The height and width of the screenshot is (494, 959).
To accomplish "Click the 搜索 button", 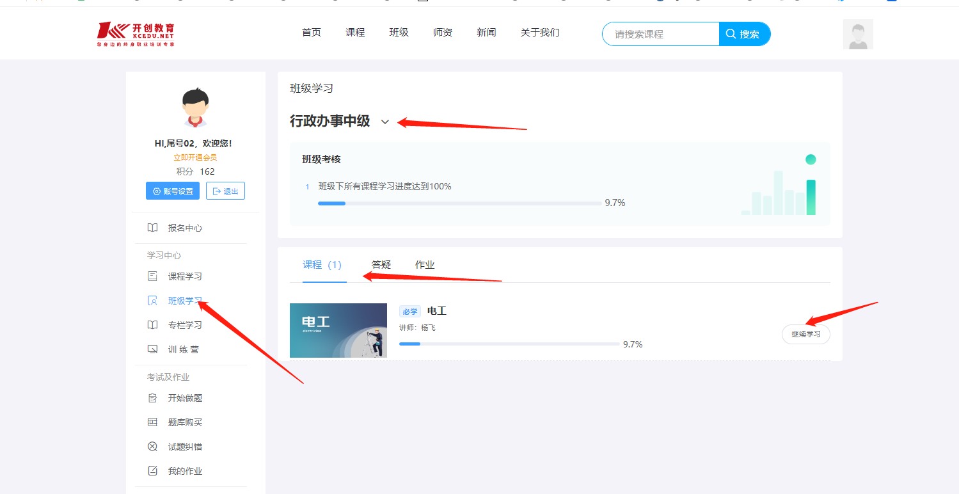I will click(745, 34).
